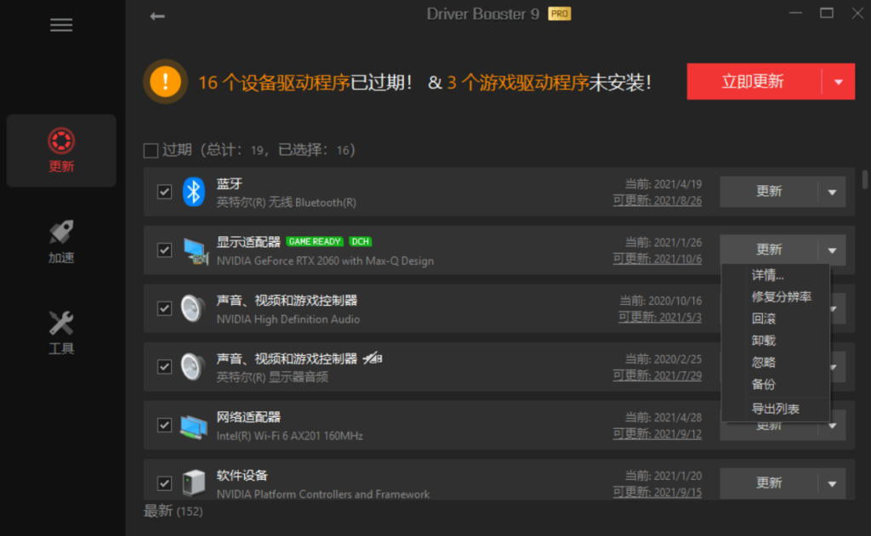The width and height of the screenshot is (871, 536).
Task: Toggle the 过期 select-all checkbox
Action: (x=151, y=150)
